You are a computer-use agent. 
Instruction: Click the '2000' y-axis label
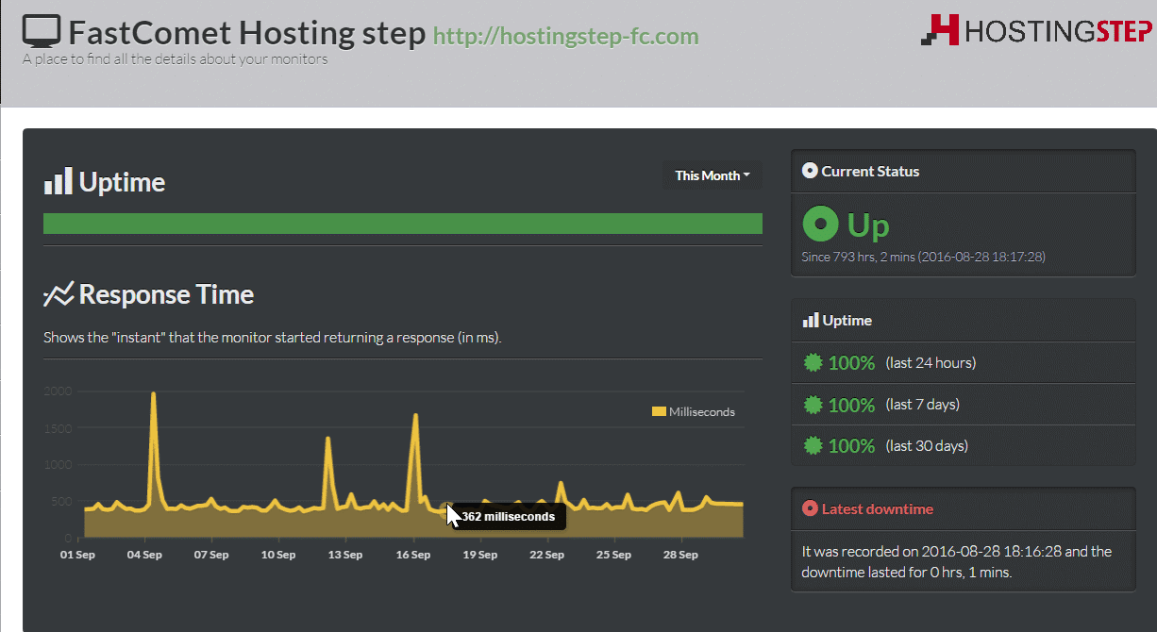pyautogui.click(x=59, y=391)
